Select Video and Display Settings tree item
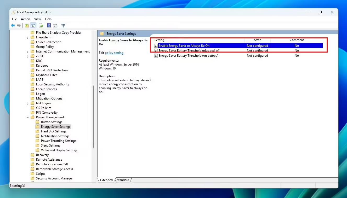 tap(59, 150)
